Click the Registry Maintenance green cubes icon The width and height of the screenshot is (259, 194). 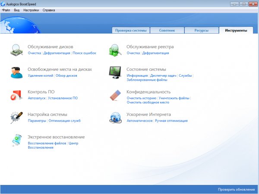(115, 50)
